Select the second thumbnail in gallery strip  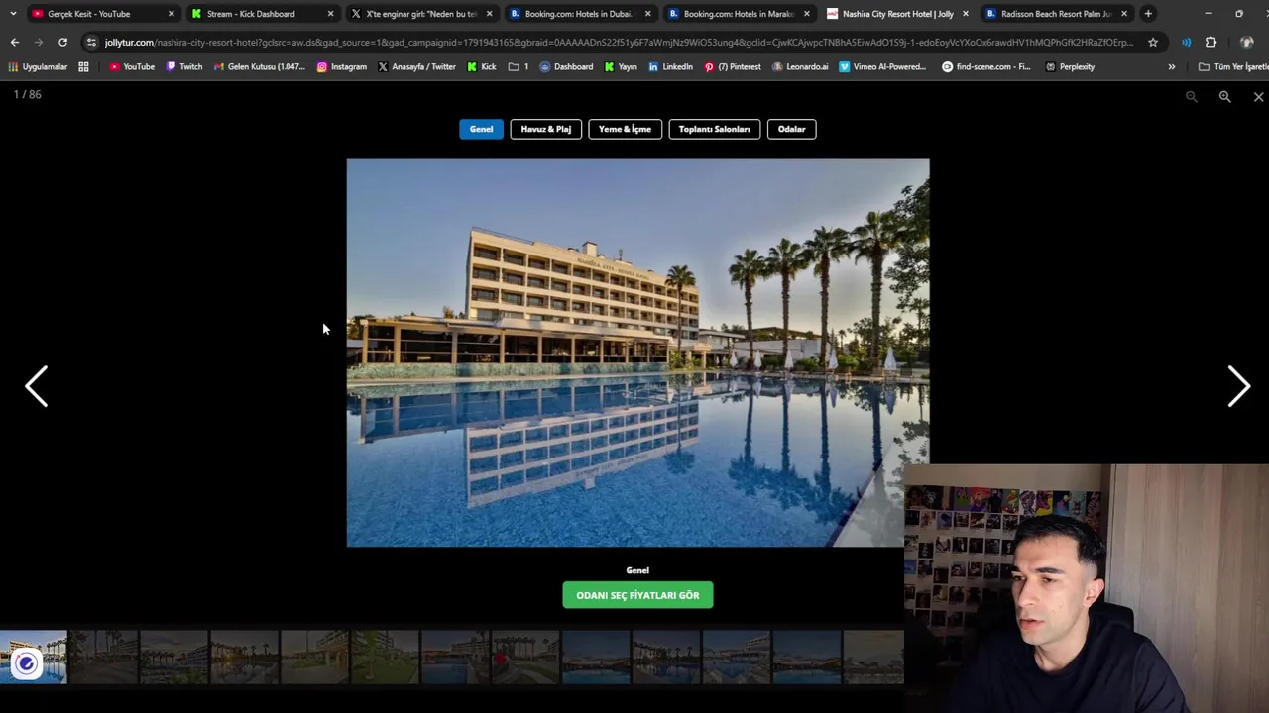103,657
